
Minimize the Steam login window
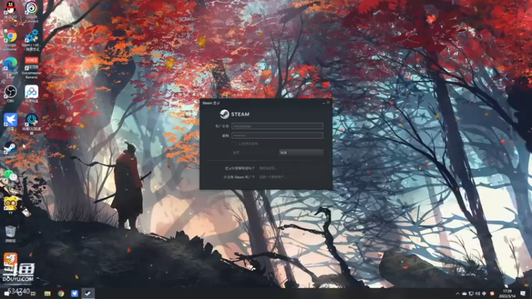pyautogui.click(x=324, y=102)
